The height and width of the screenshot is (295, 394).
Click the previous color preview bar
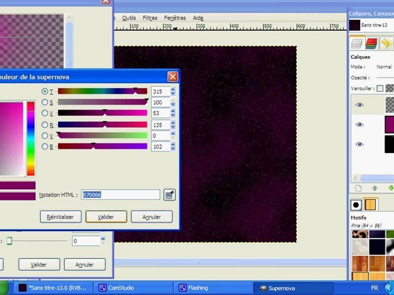click(18, 196)
